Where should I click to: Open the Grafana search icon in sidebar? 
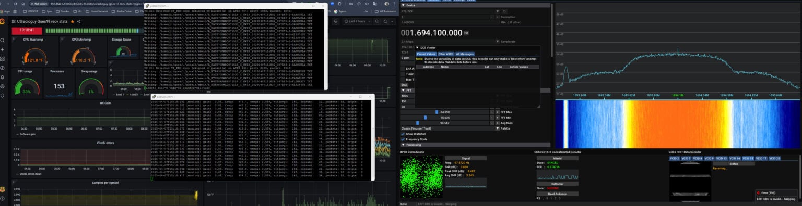pyautogui.click(x=3, y=41)
